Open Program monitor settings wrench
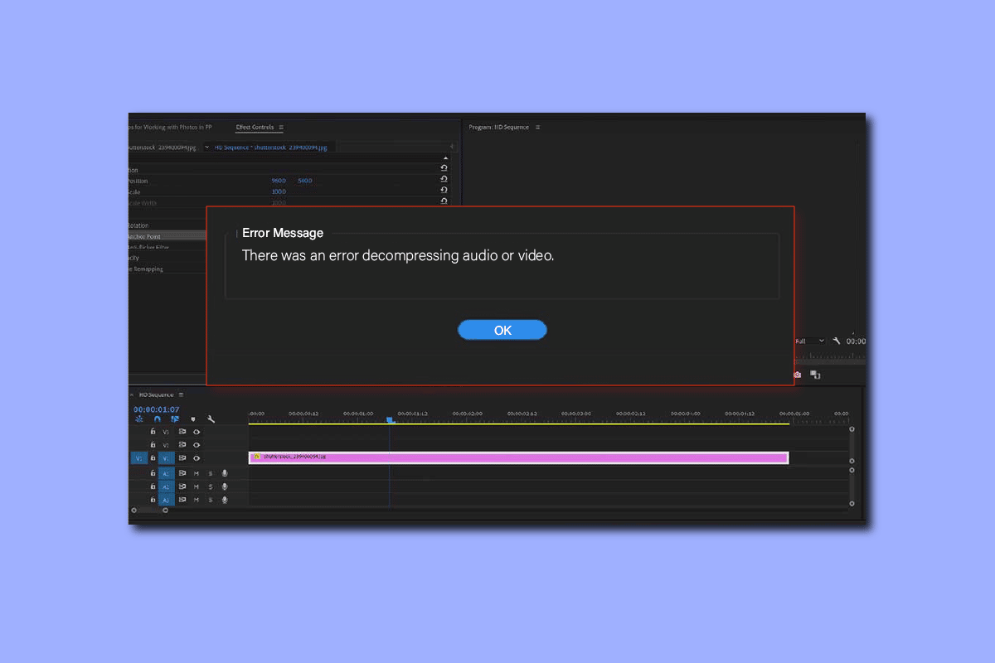 pyautogui.click(x=837, y=341)
